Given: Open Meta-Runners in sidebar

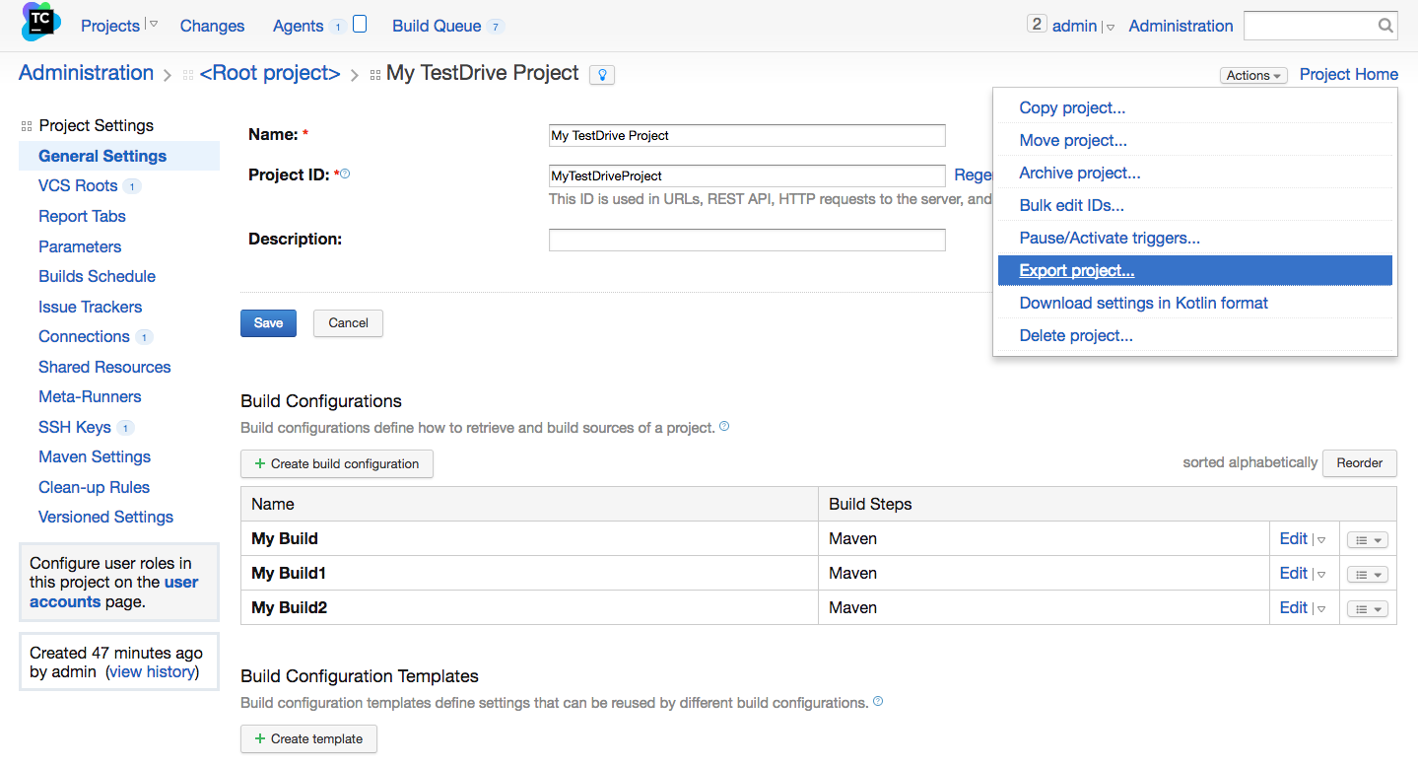Looking at the screenshot, I should (90, 397).
